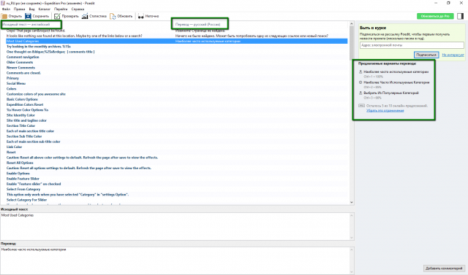
Task: Toggle the sidebar panel icon
Action: coord(460,16)
